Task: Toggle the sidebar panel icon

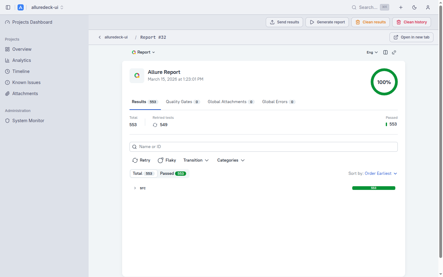Action: (8, 7)
